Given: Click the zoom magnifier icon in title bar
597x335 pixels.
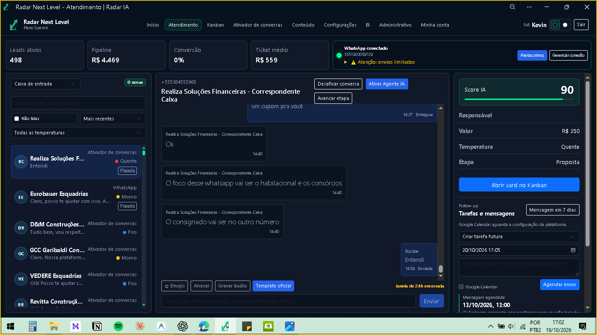Looking at the screenshot, I should click(513, 7).
